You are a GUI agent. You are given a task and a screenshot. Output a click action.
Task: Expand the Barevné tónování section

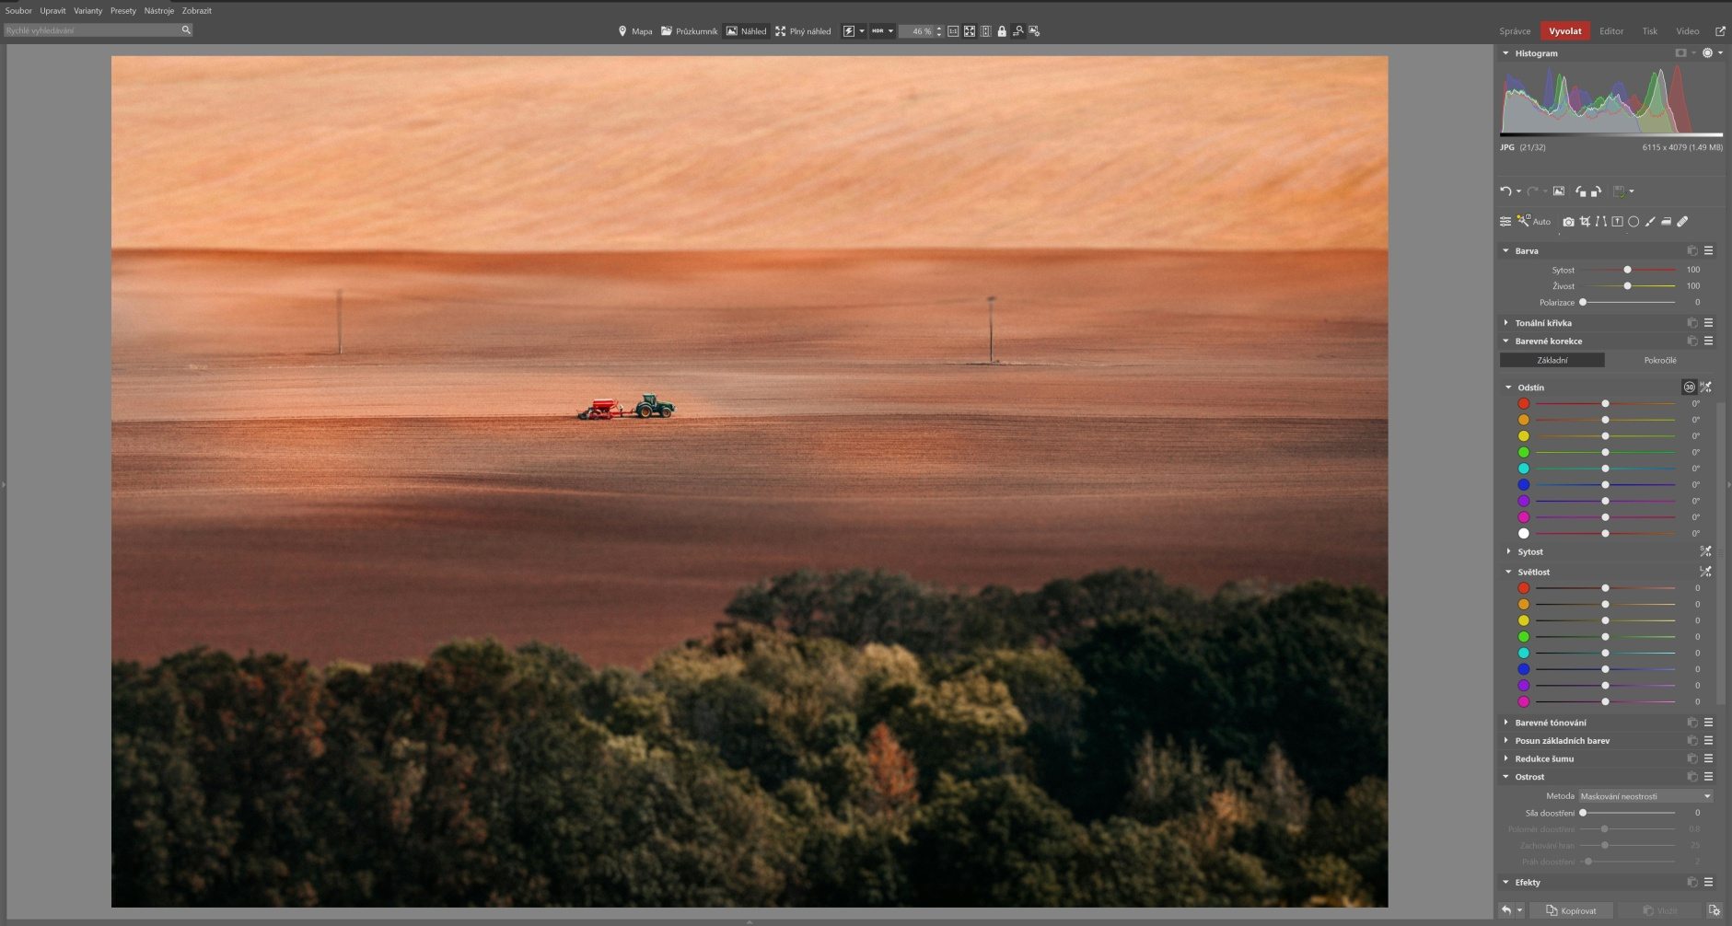pyautogui.click(x=1551, y=723)
